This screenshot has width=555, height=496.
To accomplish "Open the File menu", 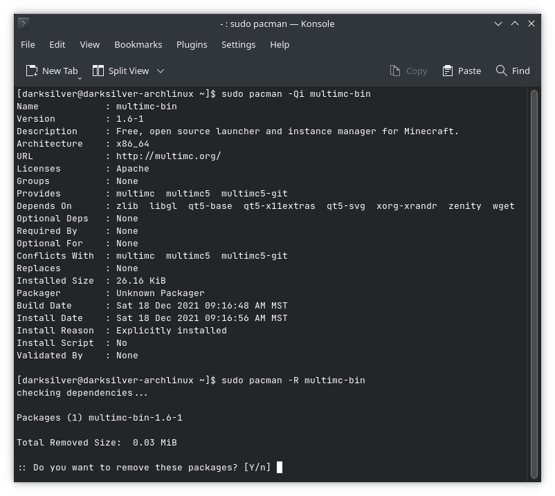I will [28, 44].
